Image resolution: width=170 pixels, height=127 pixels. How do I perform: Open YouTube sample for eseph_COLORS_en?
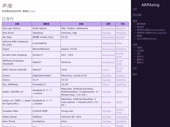click(x=106, y=92)
